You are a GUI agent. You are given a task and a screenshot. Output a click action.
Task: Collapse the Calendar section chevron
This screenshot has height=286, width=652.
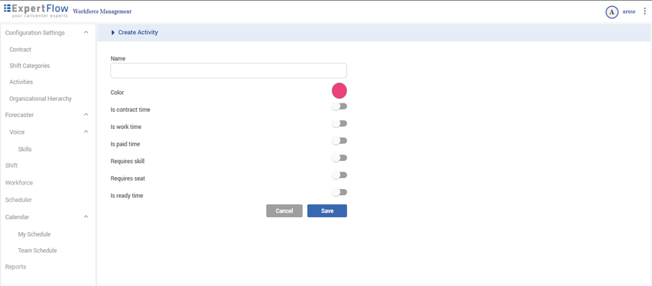click(x=86, y=217)
